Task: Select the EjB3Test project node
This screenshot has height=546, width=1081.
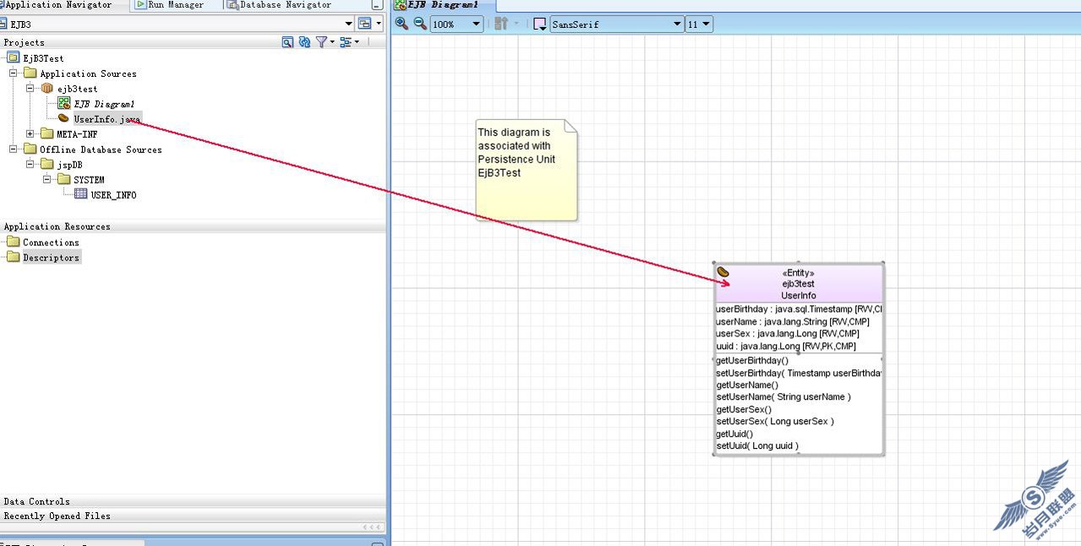Action: tap(43, 58)
